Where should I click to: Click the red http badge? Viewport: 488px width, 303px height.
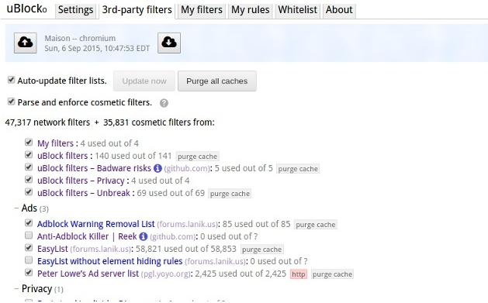(x=299, y=274)
